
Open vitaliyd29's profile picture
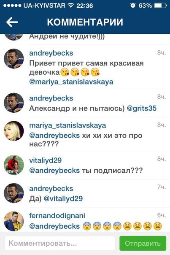tap(14, 165)
